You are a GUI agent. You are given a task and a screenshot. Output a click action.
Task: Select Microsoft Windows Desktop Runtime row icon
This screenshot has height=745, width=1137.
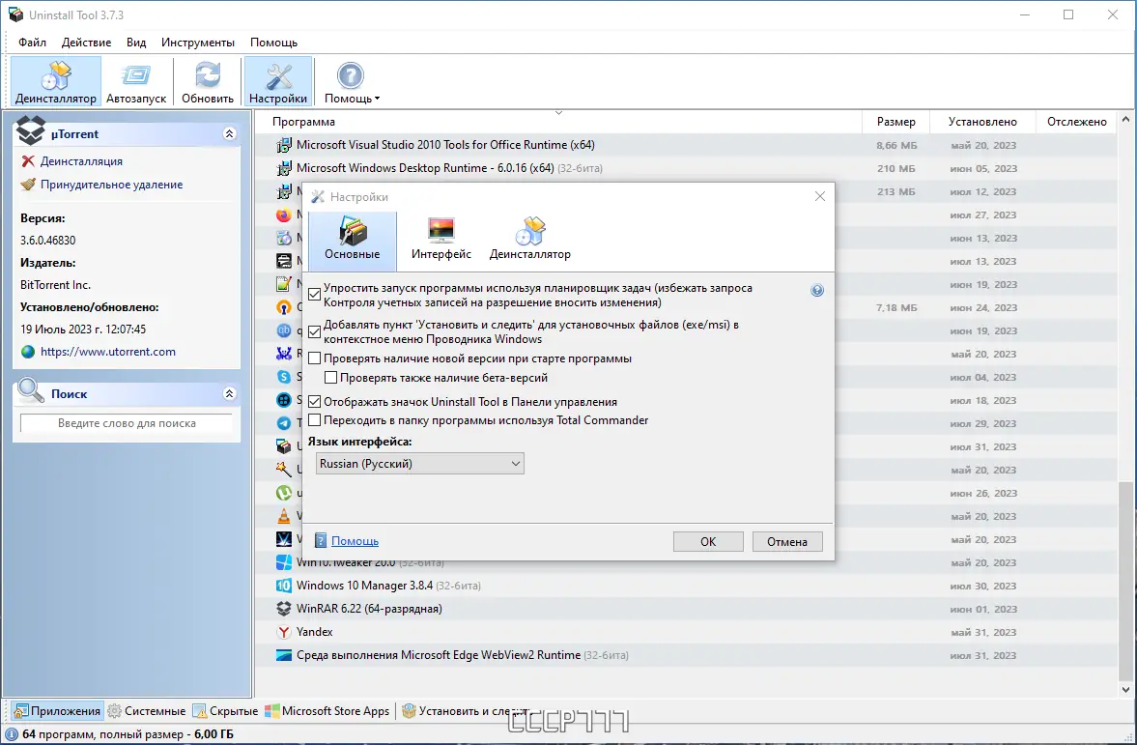pos(283,168)
